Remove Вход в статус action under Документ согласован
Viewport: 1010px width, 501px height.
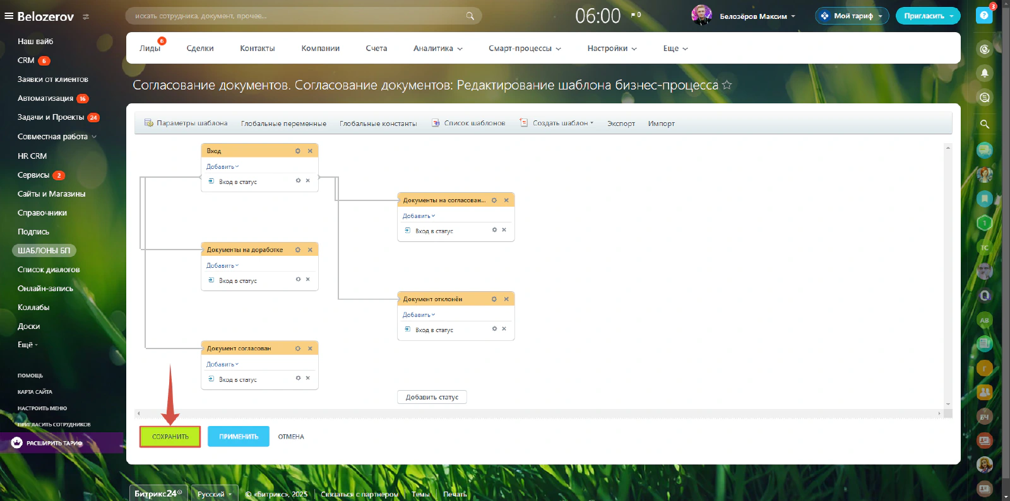point(307,378)
